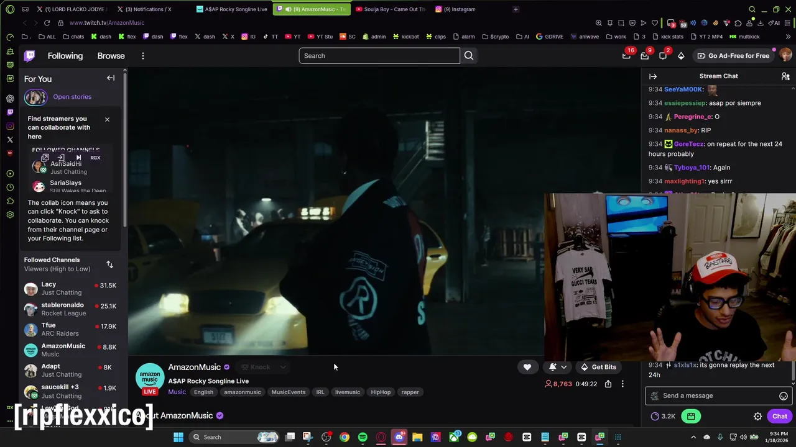Open Discord from the taskbar
This screenshot has height=447, width=796.
(x=399, y=437)
